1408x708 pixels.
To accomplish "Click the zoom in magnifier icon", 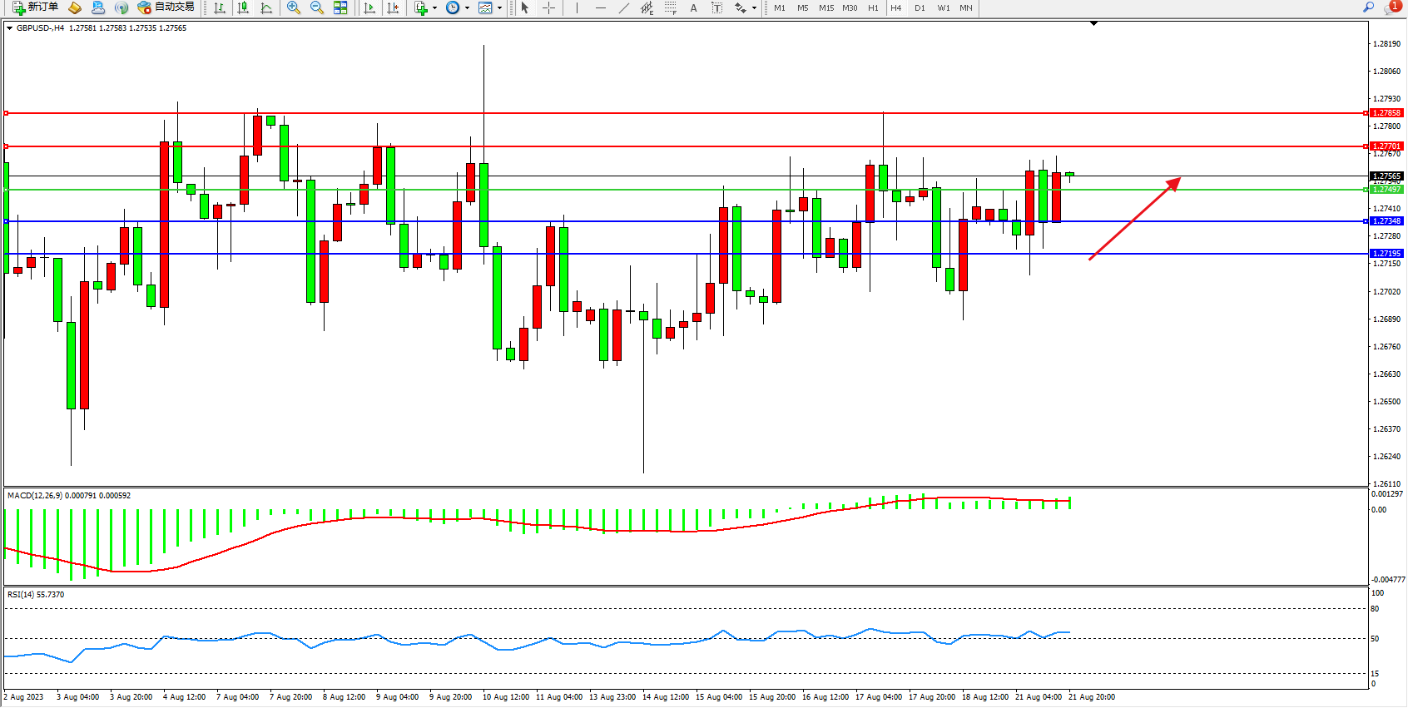I will [293, 7].
